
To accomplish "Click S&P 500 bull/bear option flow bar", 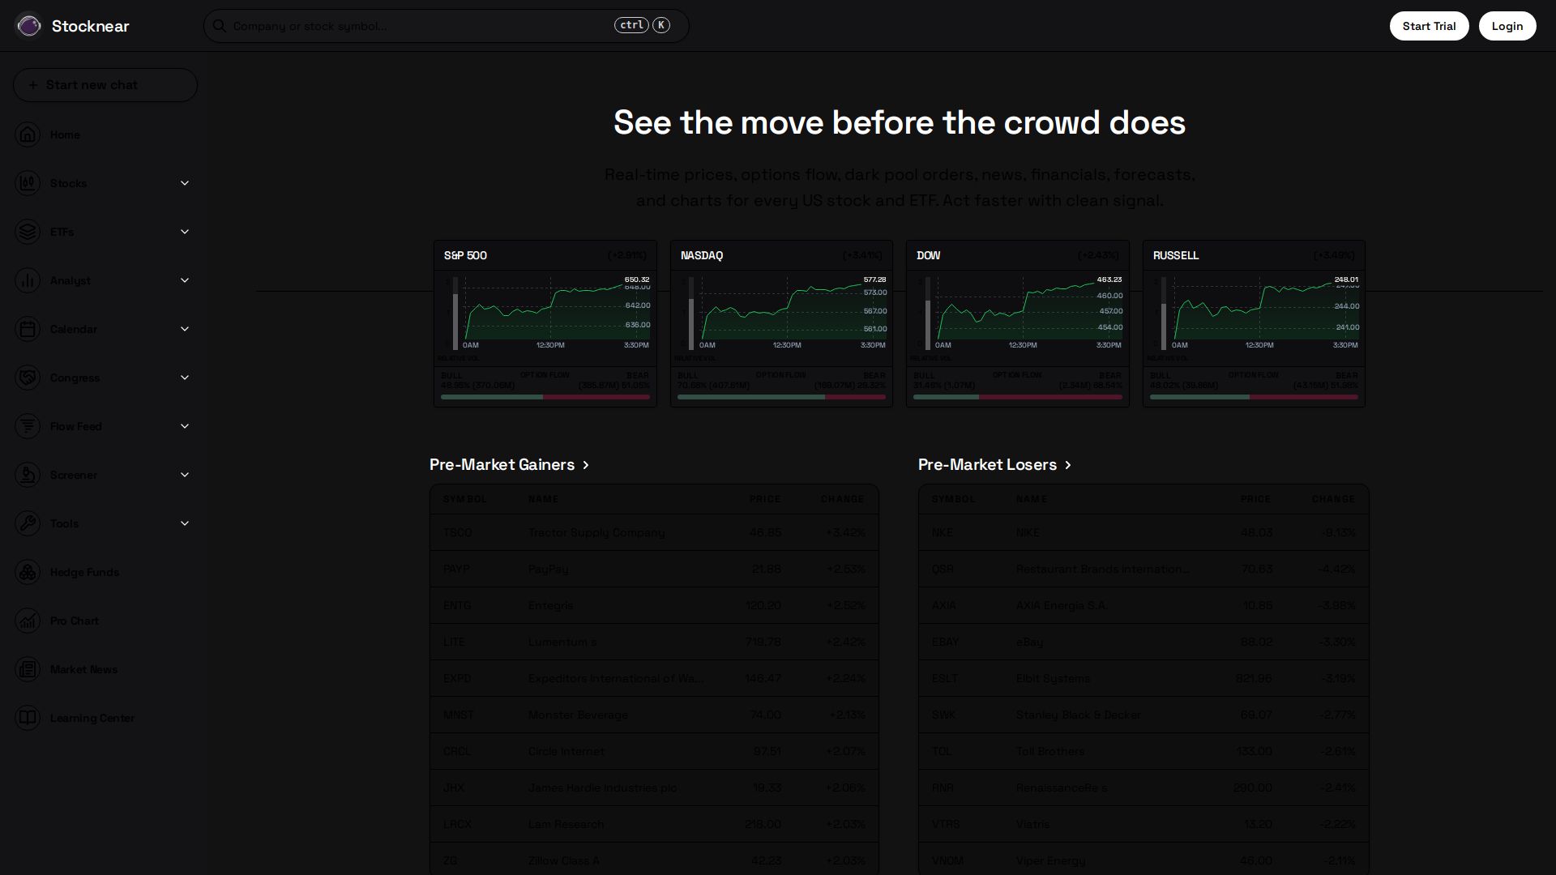I will point(545,397).
